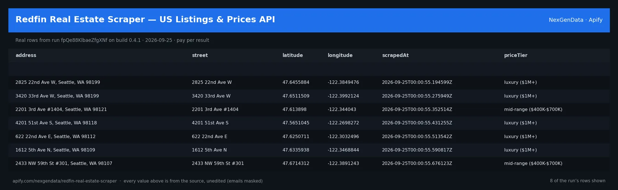618x190 pixels.
Task: Click the run info subtitle line
Action: point(112,40)
